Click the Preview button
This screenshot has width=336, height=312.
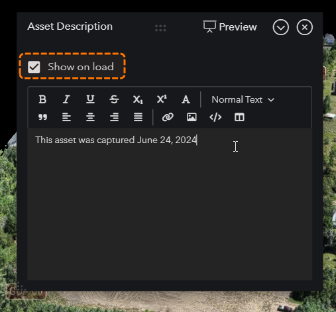[230, 26]
